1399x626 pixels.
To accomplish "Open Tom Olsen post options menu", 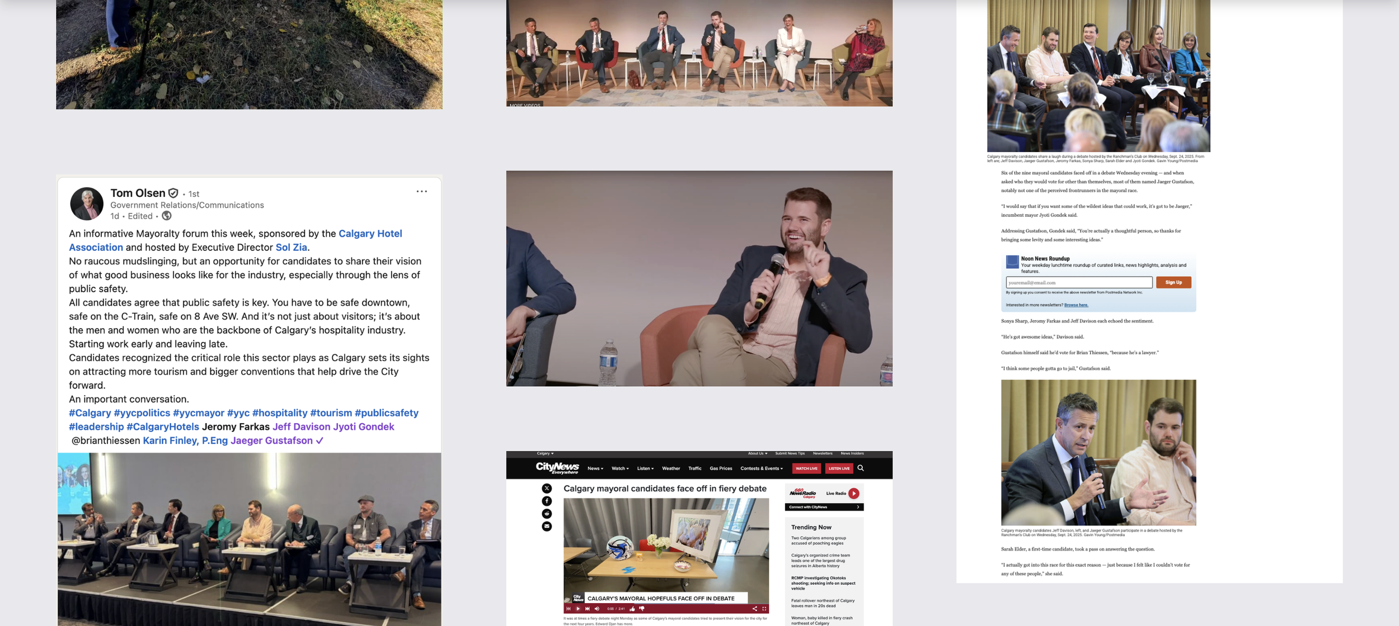I will (421, 192).
